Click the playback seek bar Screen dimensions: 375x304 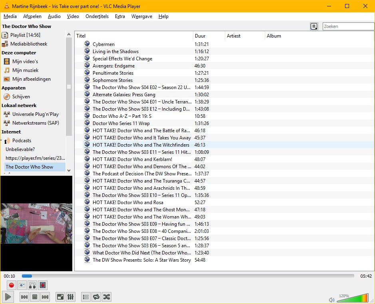188,276
